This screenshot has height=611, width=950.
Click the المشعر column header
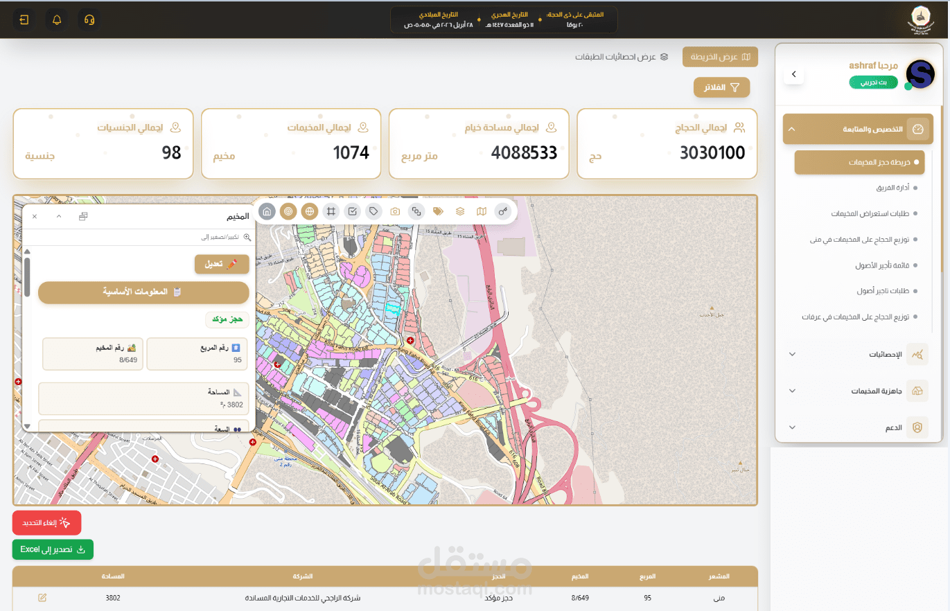(719, 576)
